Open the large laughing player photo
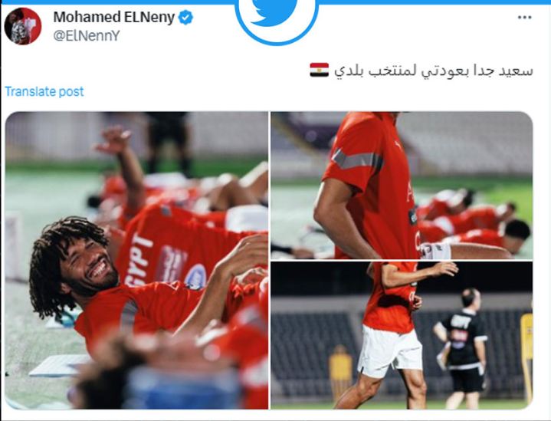 point(136,260)
